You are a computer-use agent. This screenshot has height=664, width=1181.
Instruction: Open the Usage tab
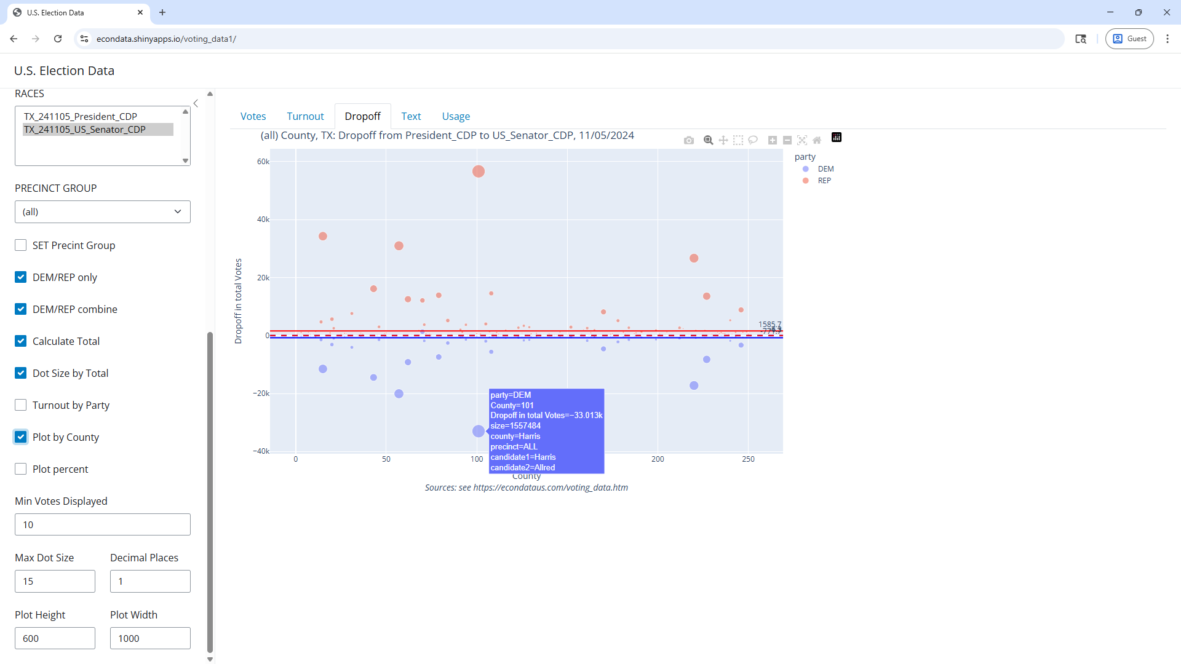(456, 116)
